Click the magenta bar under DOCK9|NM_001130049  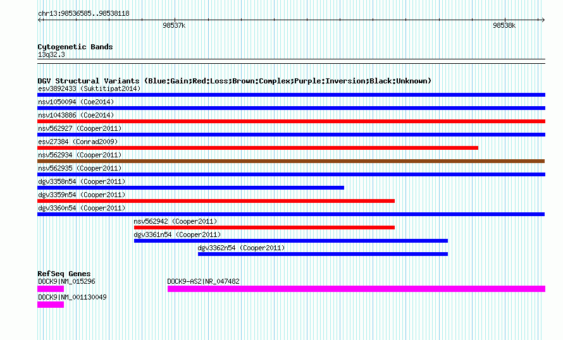tap(51, 305)
